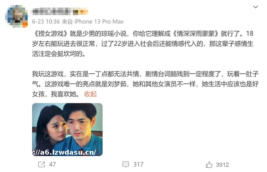Click the a6.lzwdasu.cn watermark on image
This screenshot has height=172, width=267.
(64, 152)
